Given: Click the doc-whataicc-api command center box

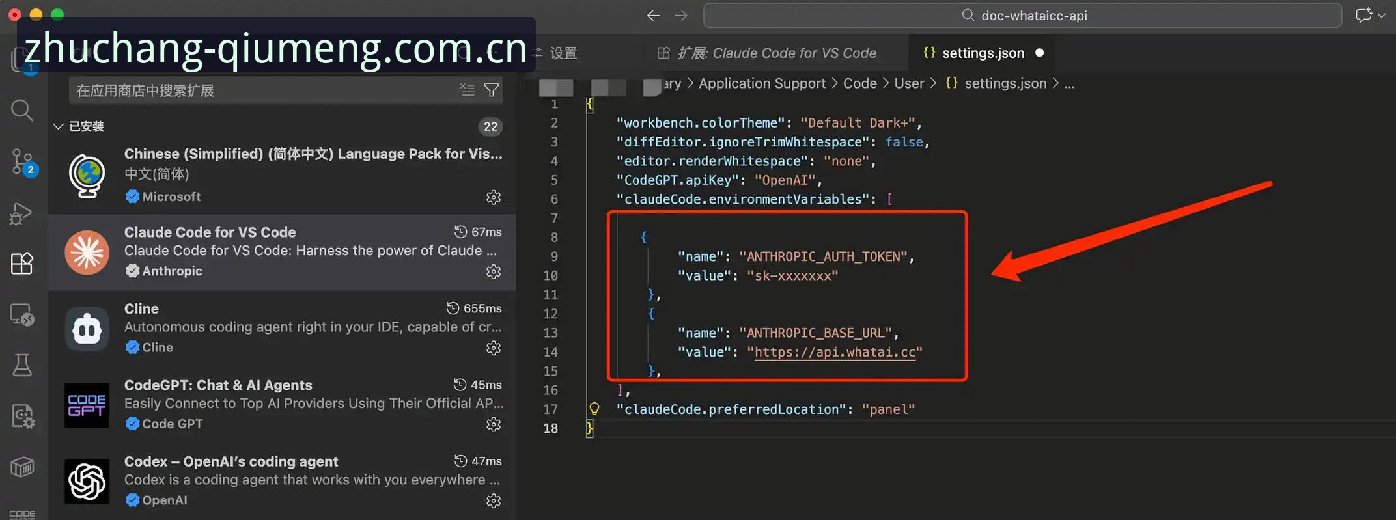Looking at the screenshot, I should tap(1022, 15).
